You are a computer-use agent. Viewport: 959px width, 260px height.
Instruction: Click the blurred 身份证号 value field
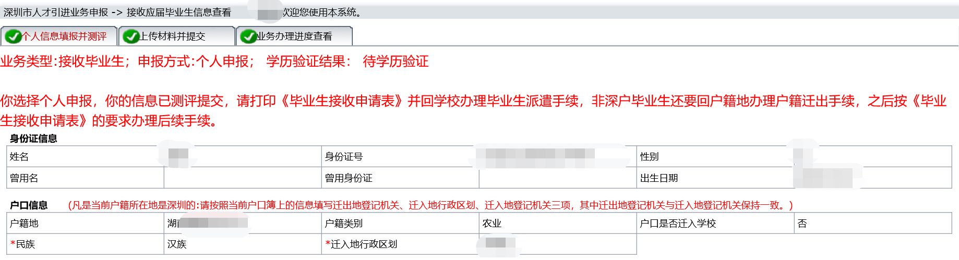[x=558, y=156]
